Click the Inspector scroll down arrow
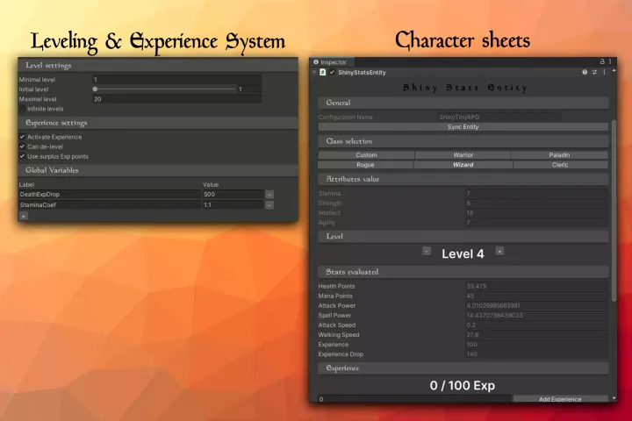Image resolution: width=632 pixels, height=421 pixels. pos(614,398)
